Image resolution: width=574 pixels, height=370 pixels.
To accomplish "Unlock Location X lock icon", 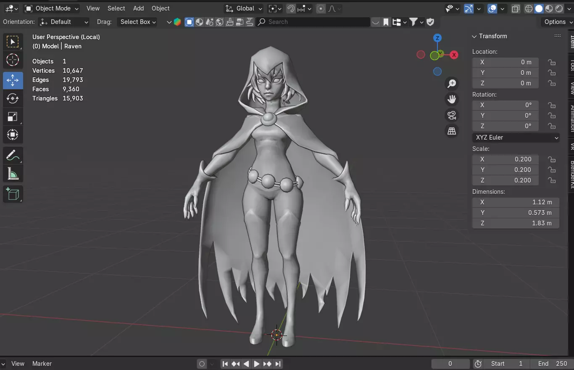I will click(552, 62).
